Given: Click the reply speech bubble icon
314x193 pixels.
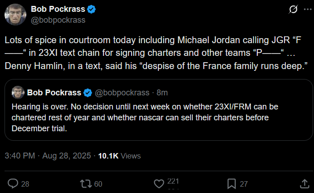Looking at the screenshot, I should [x=13, y=183].
